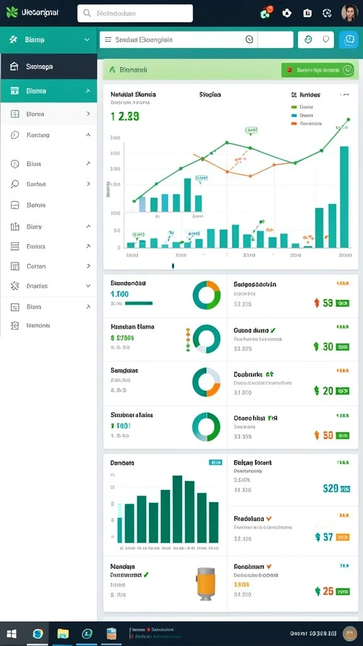This screenshot has height=646, width=363.
Task: Click the clock icon next to Biom
Action: [15, 164]
